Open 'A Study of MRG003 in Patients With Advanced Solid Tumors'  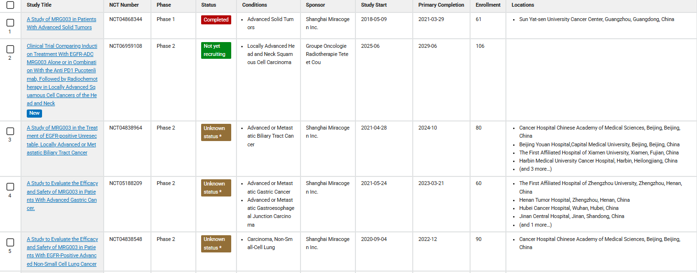pyautogui.click(x=61, y=23)
